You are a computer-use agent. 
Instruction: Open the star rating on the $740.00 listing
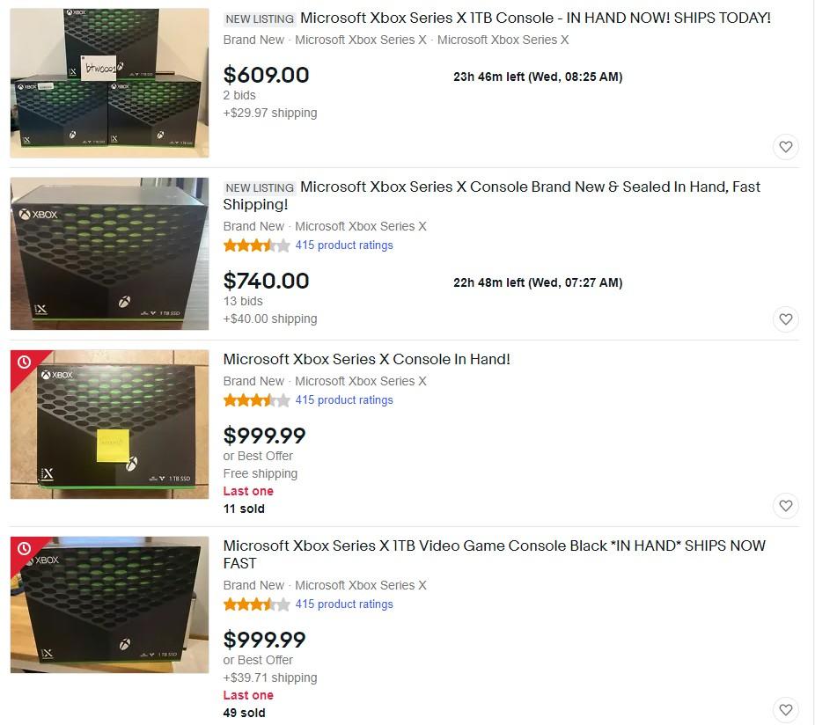click(256, 245)
